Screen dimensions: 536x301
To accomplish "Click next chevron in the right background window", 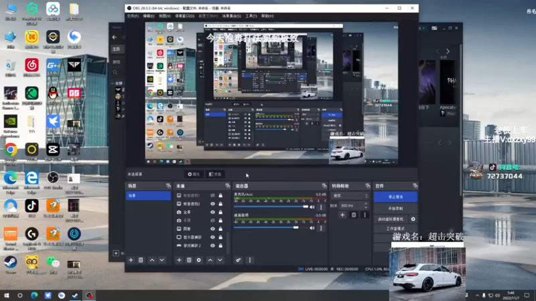I will [x=448, y=52].
